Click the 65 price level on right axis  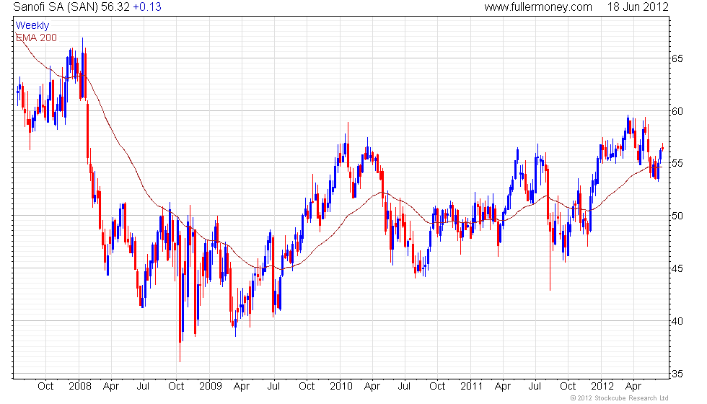[677, 58]
